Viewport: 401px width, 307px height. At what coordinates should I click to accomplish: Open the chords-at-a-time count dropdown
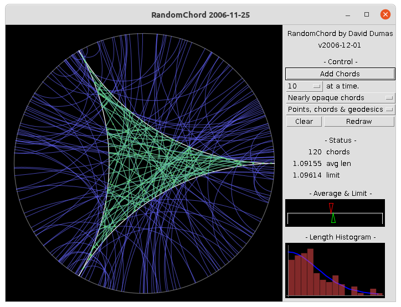[x=304, y=86]
